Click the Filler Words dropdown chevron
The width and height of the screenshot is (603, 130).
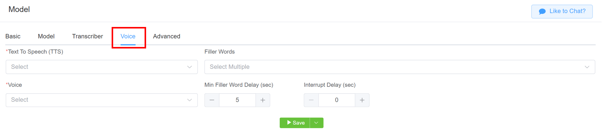587,67
